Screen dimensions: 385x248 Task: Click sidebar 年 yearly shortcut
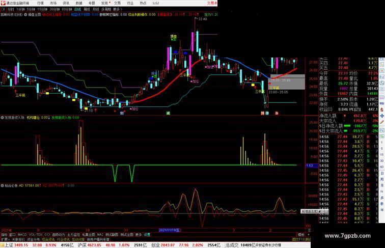[x=382, y=210]
